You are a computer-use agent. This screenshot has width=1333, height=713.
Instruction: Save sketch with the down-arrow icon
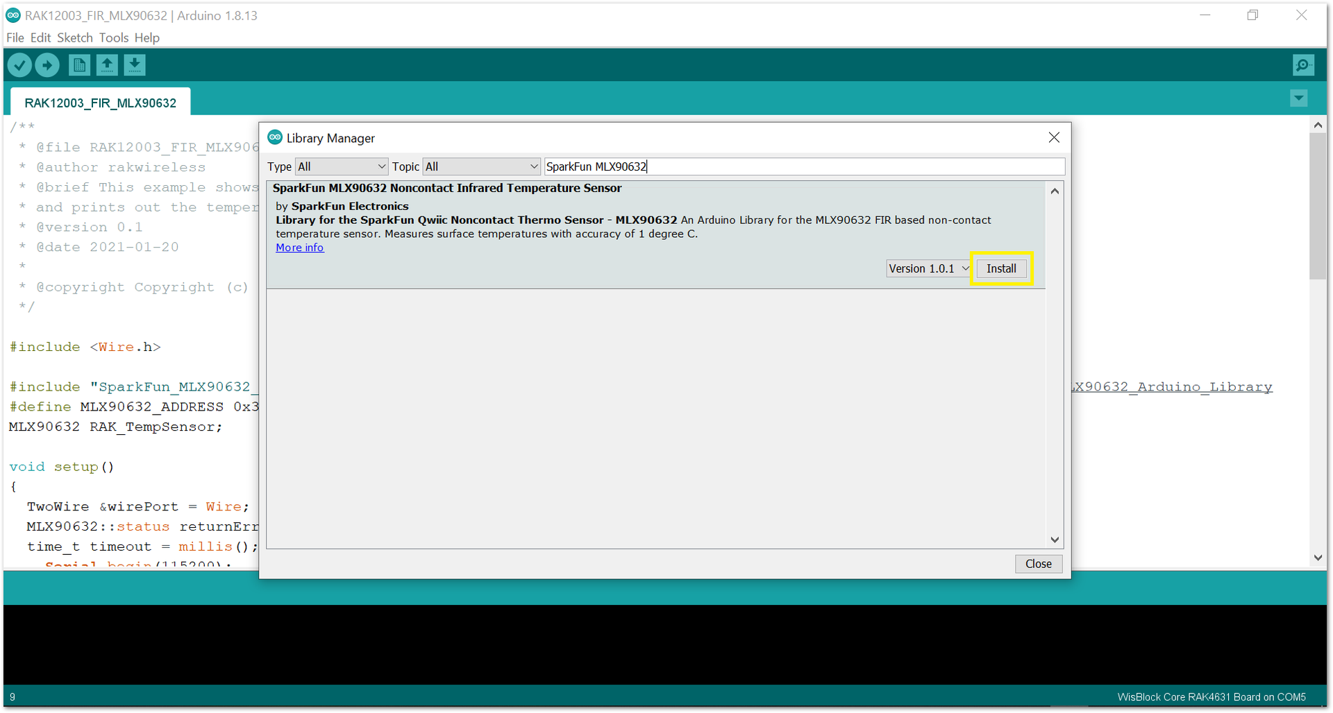135,65
